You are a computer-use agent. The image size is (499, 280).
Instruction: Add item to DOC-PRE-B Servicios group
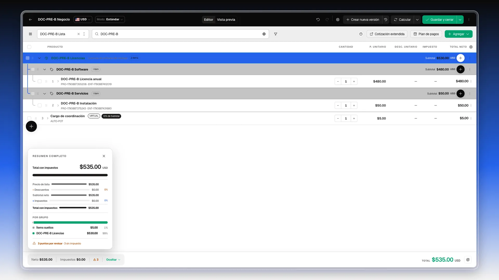[461, 94]
